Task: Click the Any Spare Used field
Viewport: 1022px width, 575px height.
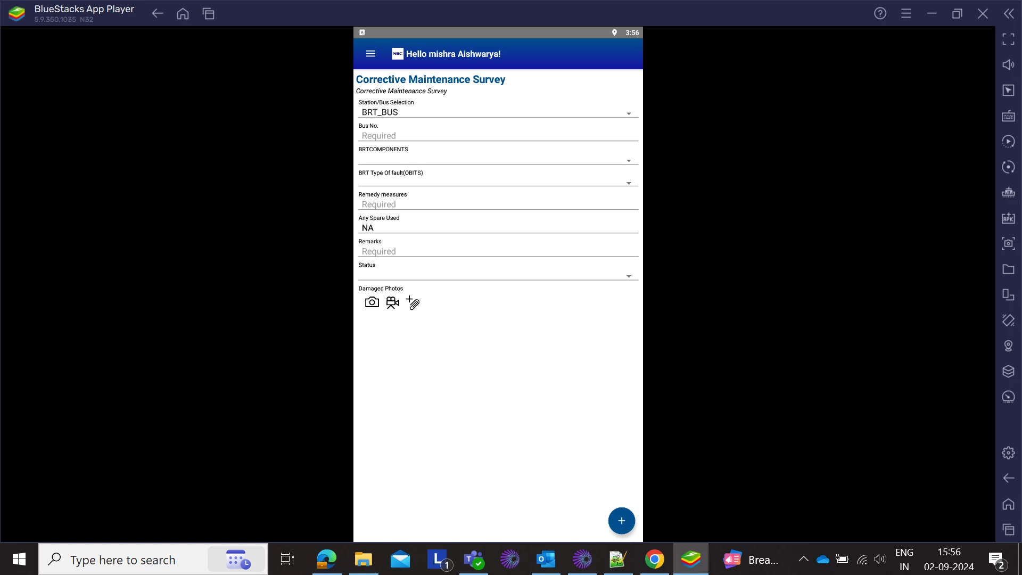Action: click(497, 228)
